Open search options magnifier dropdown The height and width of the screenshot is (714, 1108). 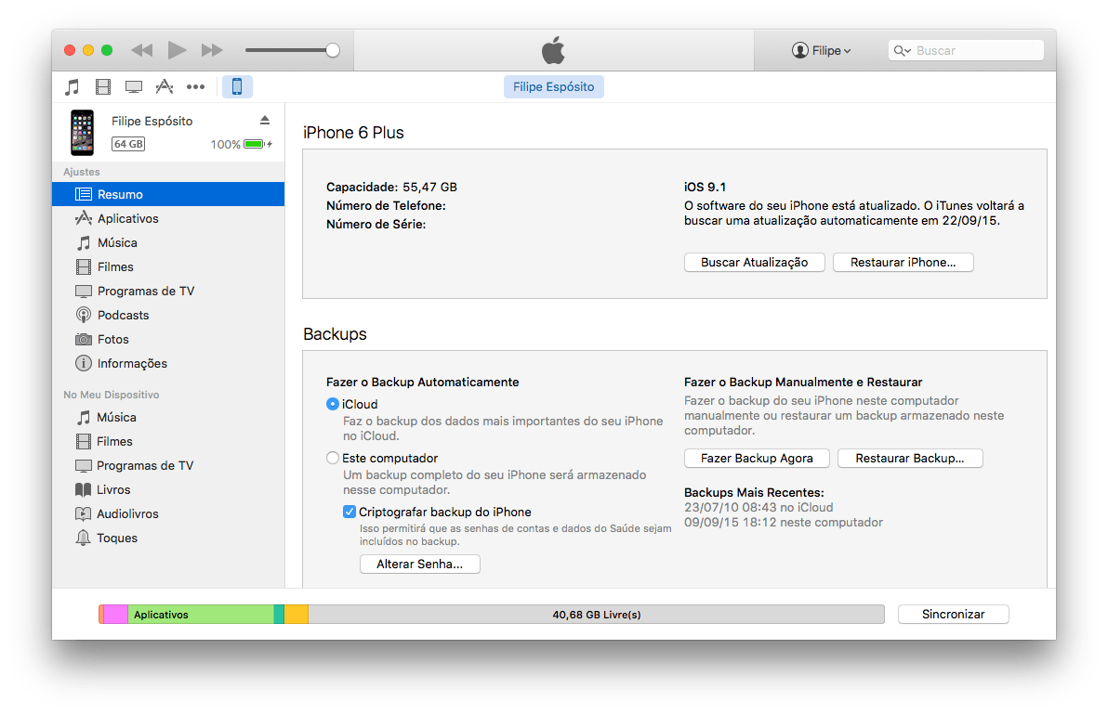tap(902, 50)
